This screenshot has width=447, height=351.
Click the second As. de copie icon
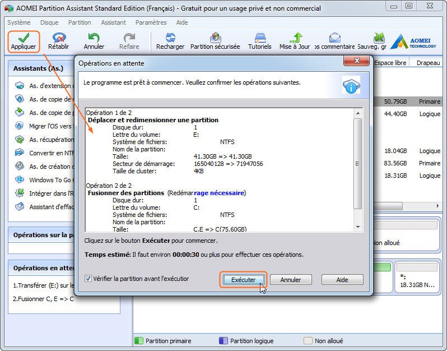coord(20,112)
